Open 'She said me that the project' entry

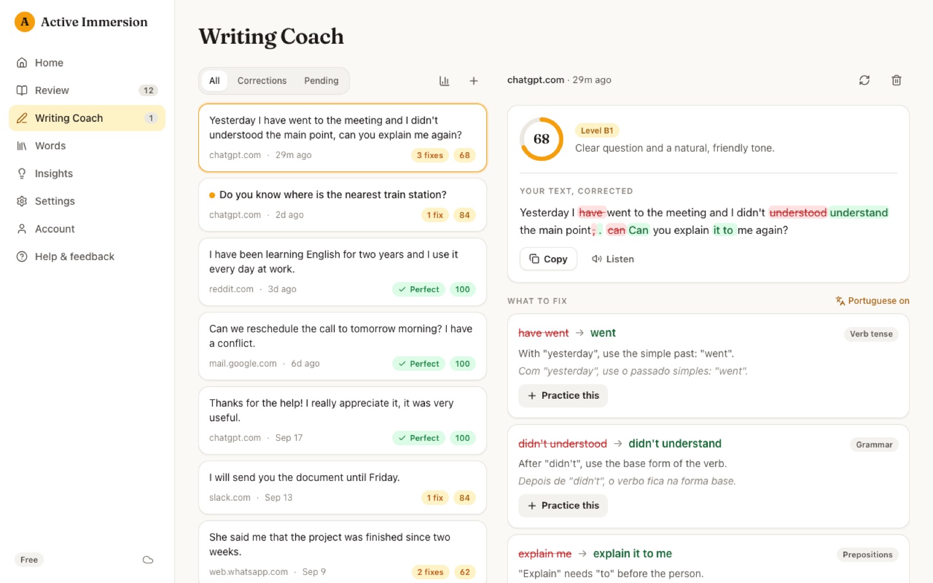343,552
